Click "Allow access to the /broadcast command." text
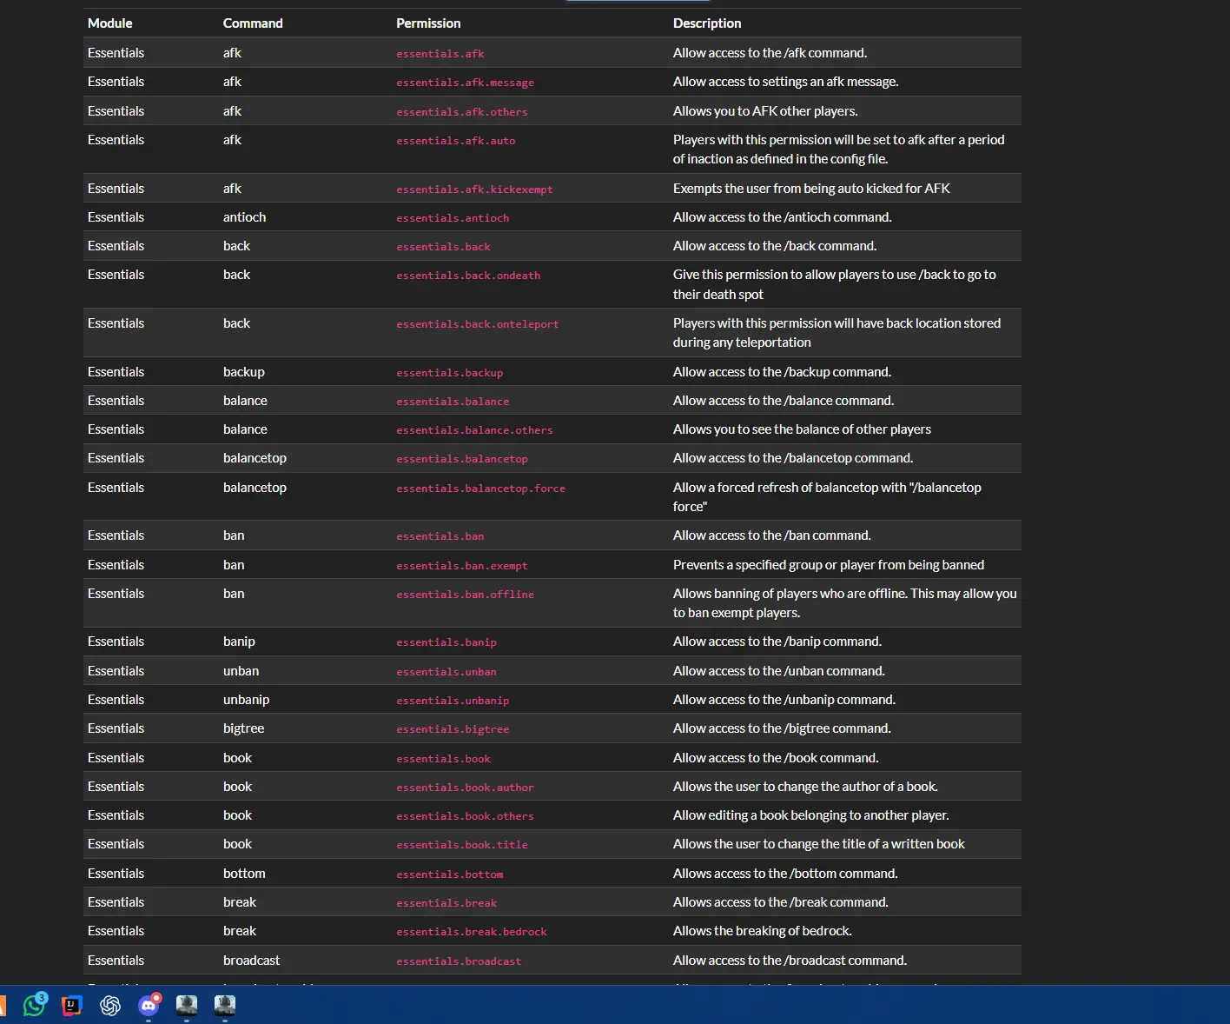This screenshot has height=1024, width=1230. 790,961
